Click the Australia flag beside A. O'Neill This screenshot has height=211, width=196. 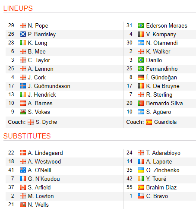(23, 170)
